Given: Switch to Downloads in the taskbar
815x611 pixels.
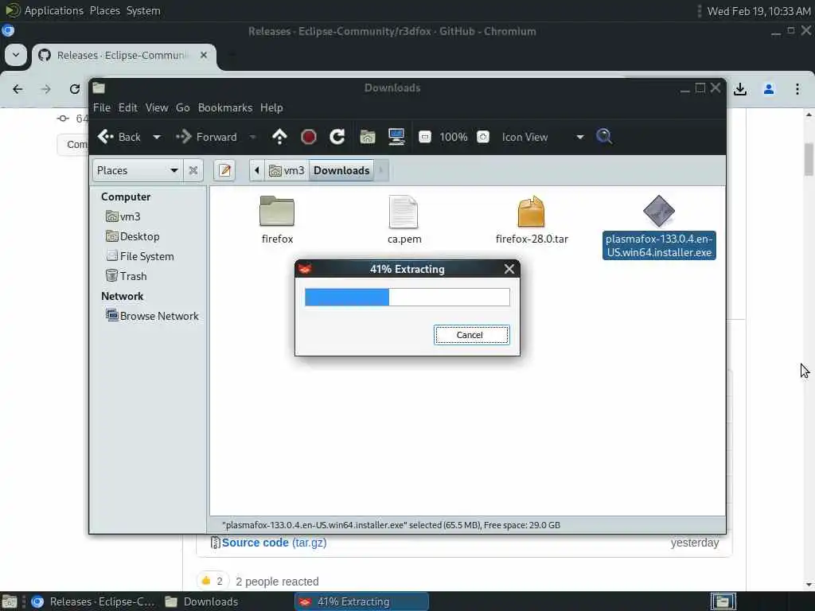Looking at the screenshot, I should click(x=201, y=601).
